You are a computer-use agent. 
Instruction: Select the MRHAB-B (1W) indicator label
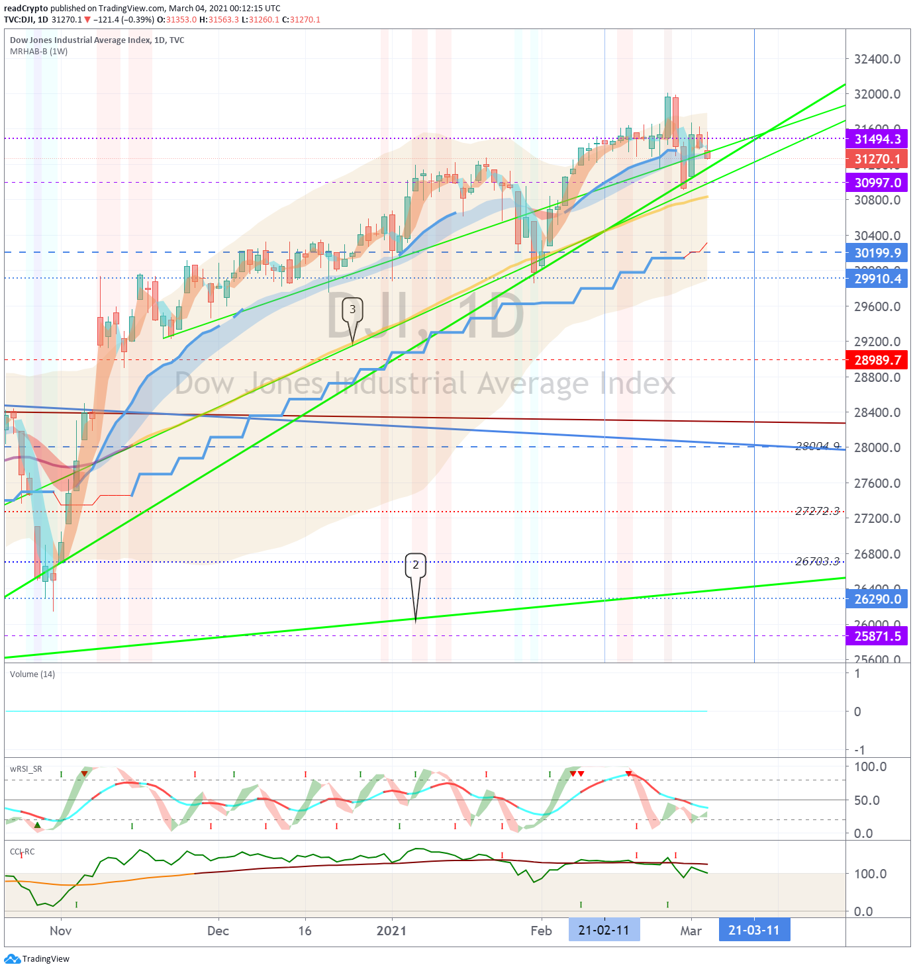point(39,52)
